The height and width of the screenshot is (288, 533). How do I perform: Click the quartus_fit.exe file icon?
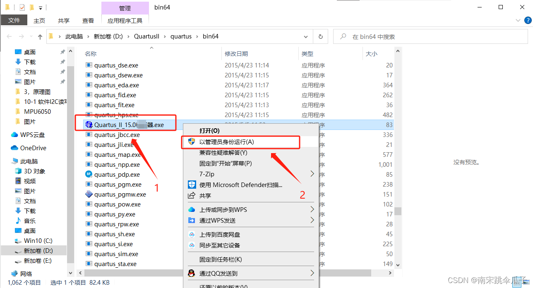(x=89, y=105)
